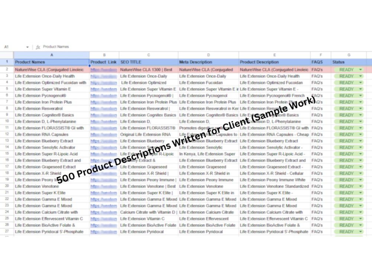Select meta description cell Life Extension Resveratrol in Ker
Viewport: 372px width, 279px height.
(x=208, y=109)
